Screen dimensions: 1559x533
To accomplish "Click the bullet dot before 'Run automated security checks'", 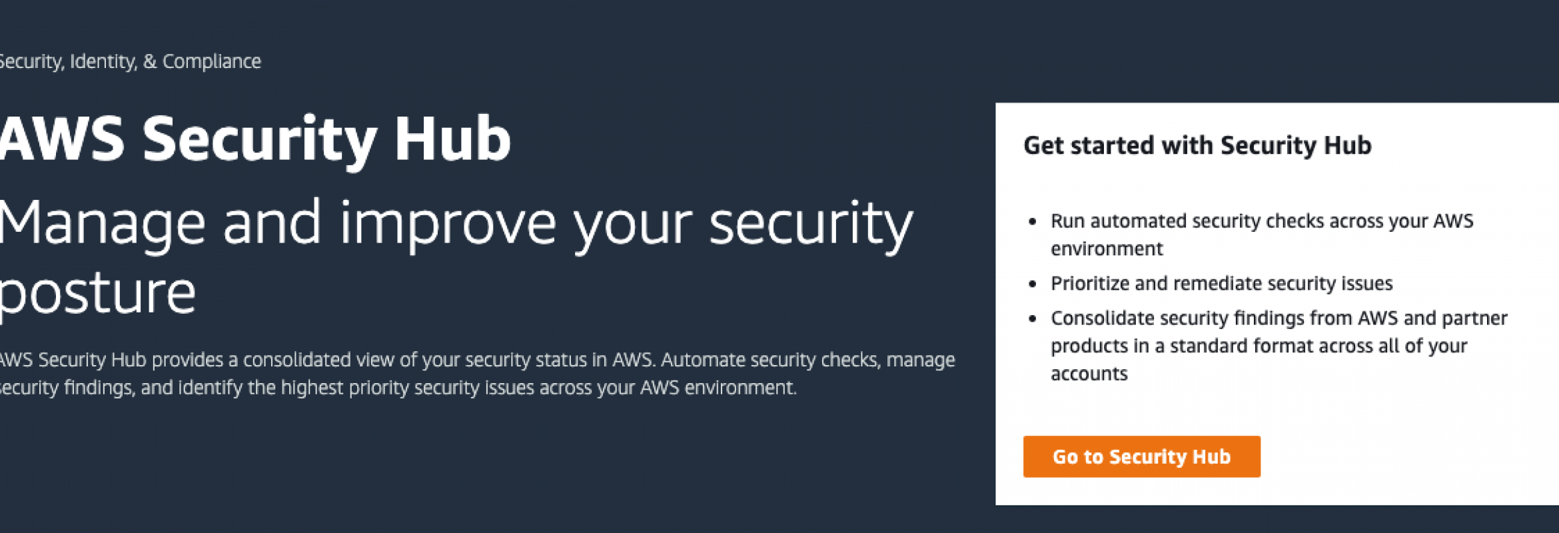I will coord(1033,221).
